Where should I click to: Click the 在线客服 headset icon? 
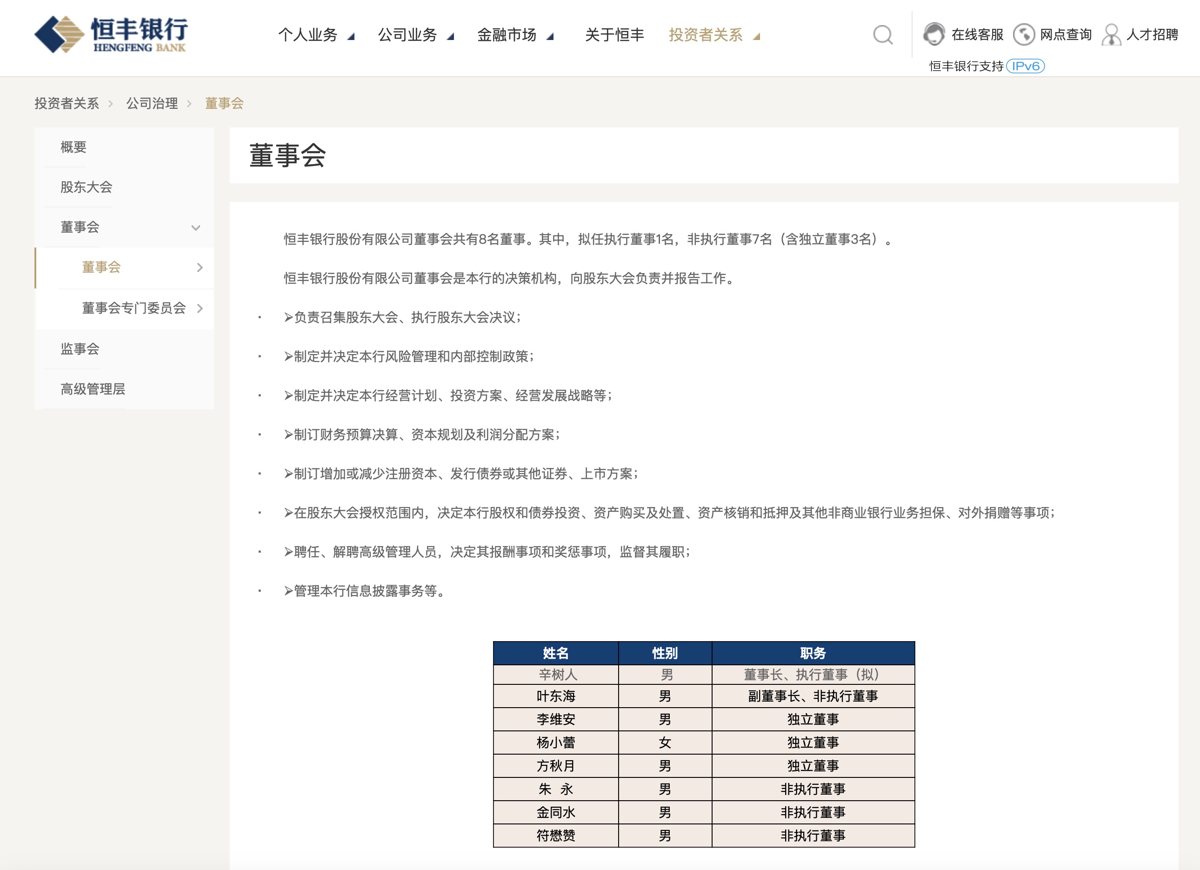click(x=934, y=34)
